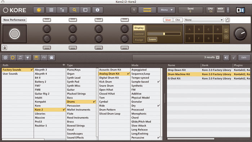
Task: Toggle Factory Sounds path selection
Action: pyautogui.click(x=18, y=70)
